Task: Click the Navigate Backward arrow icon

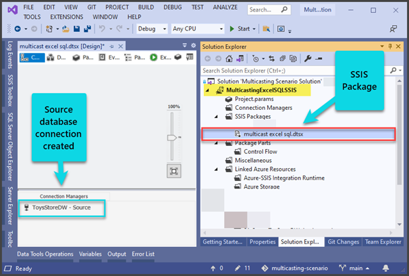Action: coord(18,29)
